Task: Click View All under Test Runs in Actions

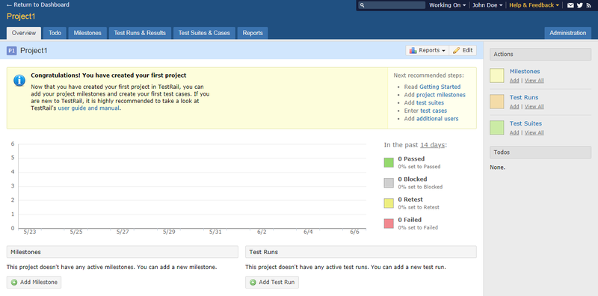Action: click(x=534, y=106)
